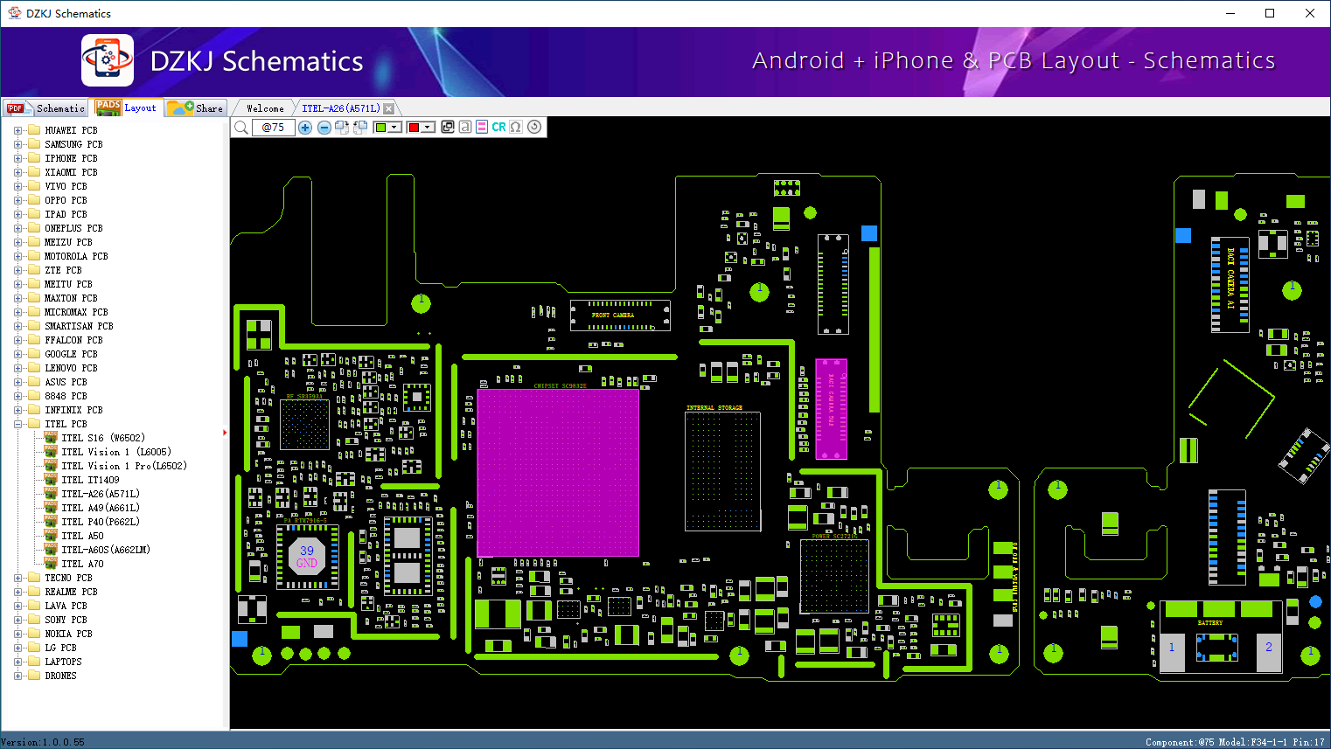Click the PCB file icon beside ITEL S16 (W6502)
The width and height of the screenshot is (1331, 749).
(51, 438)
